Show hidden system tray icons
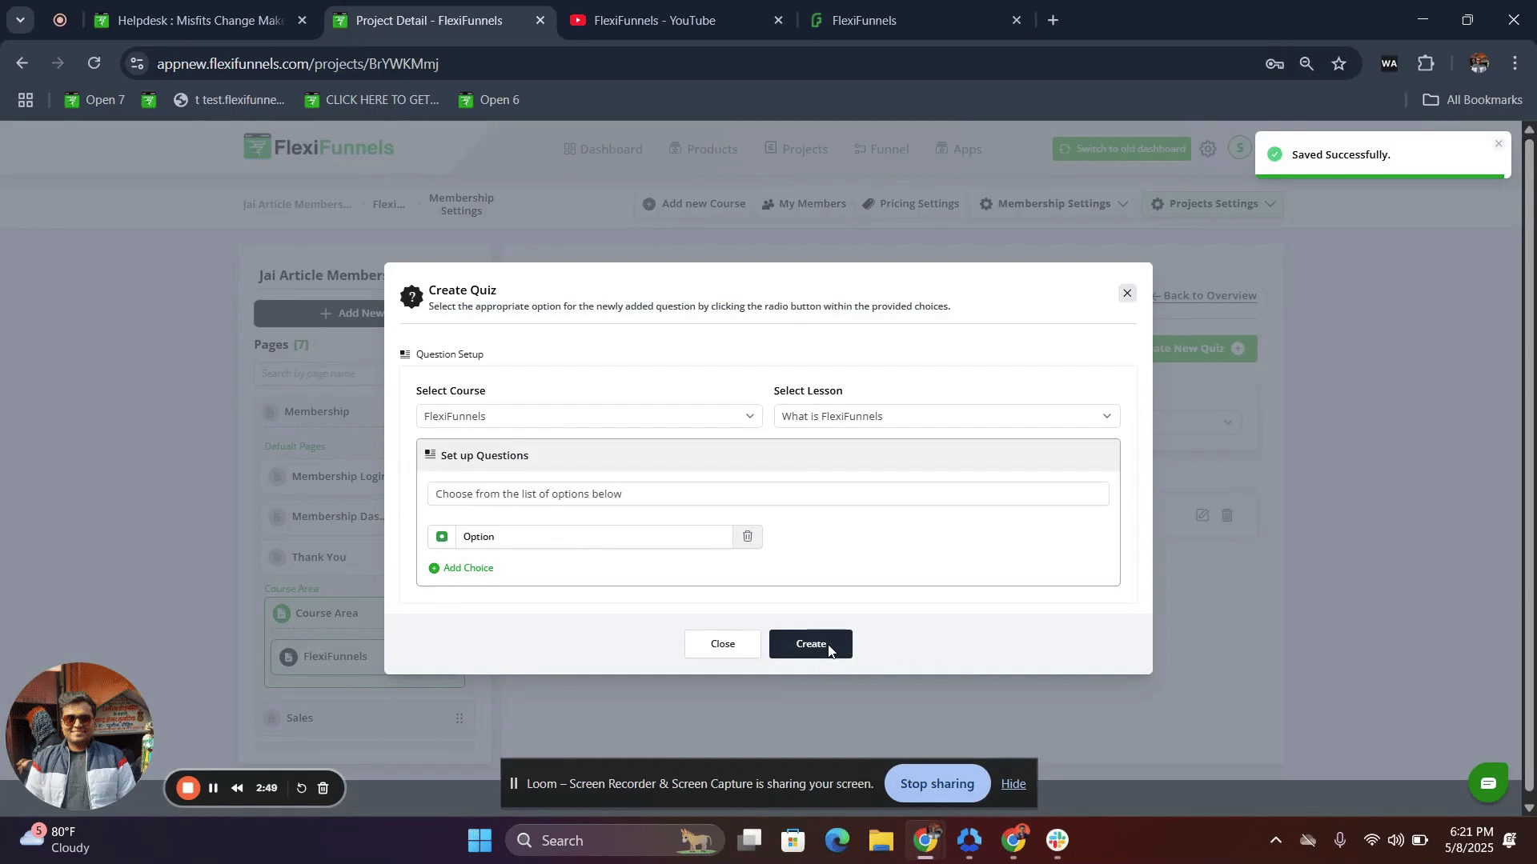1537x864 pixels. tap(1275, 840)
